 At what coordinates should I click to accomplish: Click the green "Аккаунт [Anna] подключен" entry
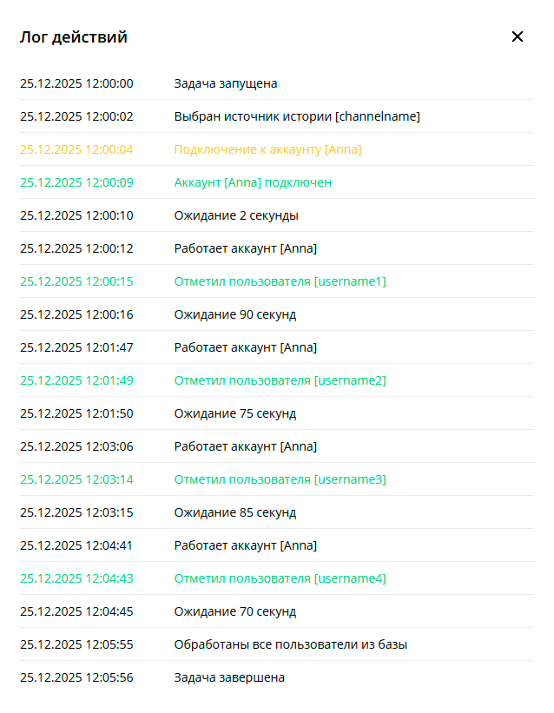[253, 182]
